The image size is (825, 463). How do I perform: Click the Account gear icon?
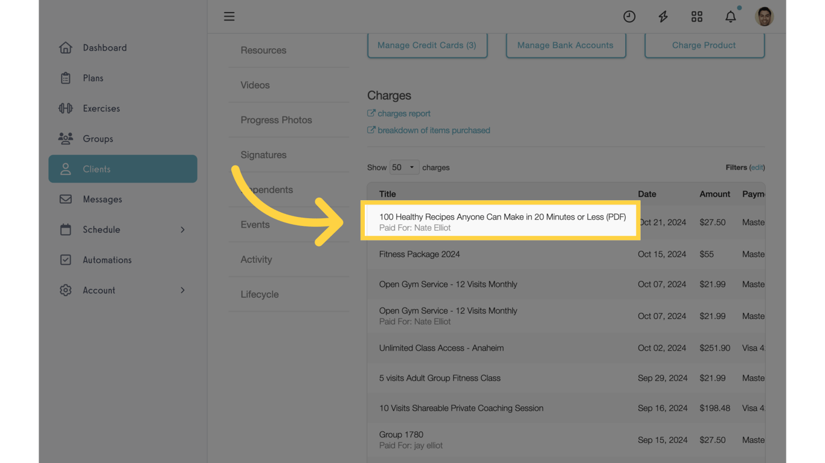pos(65,290)
